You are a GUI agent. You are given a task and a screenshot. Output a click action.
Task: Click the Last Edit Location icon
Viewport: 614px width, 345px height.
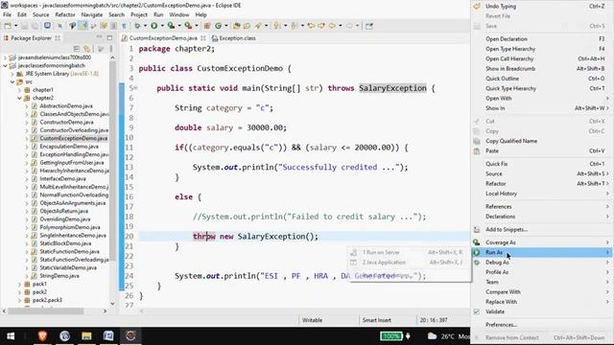[x=311, y=26]
